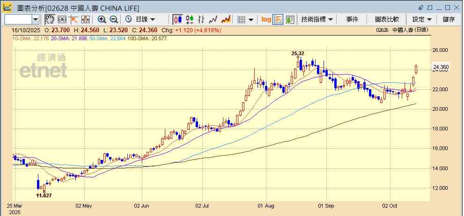The image size is (464, 216).
Task: Open the 技術指標 menu
Action: tap(317, 19)
